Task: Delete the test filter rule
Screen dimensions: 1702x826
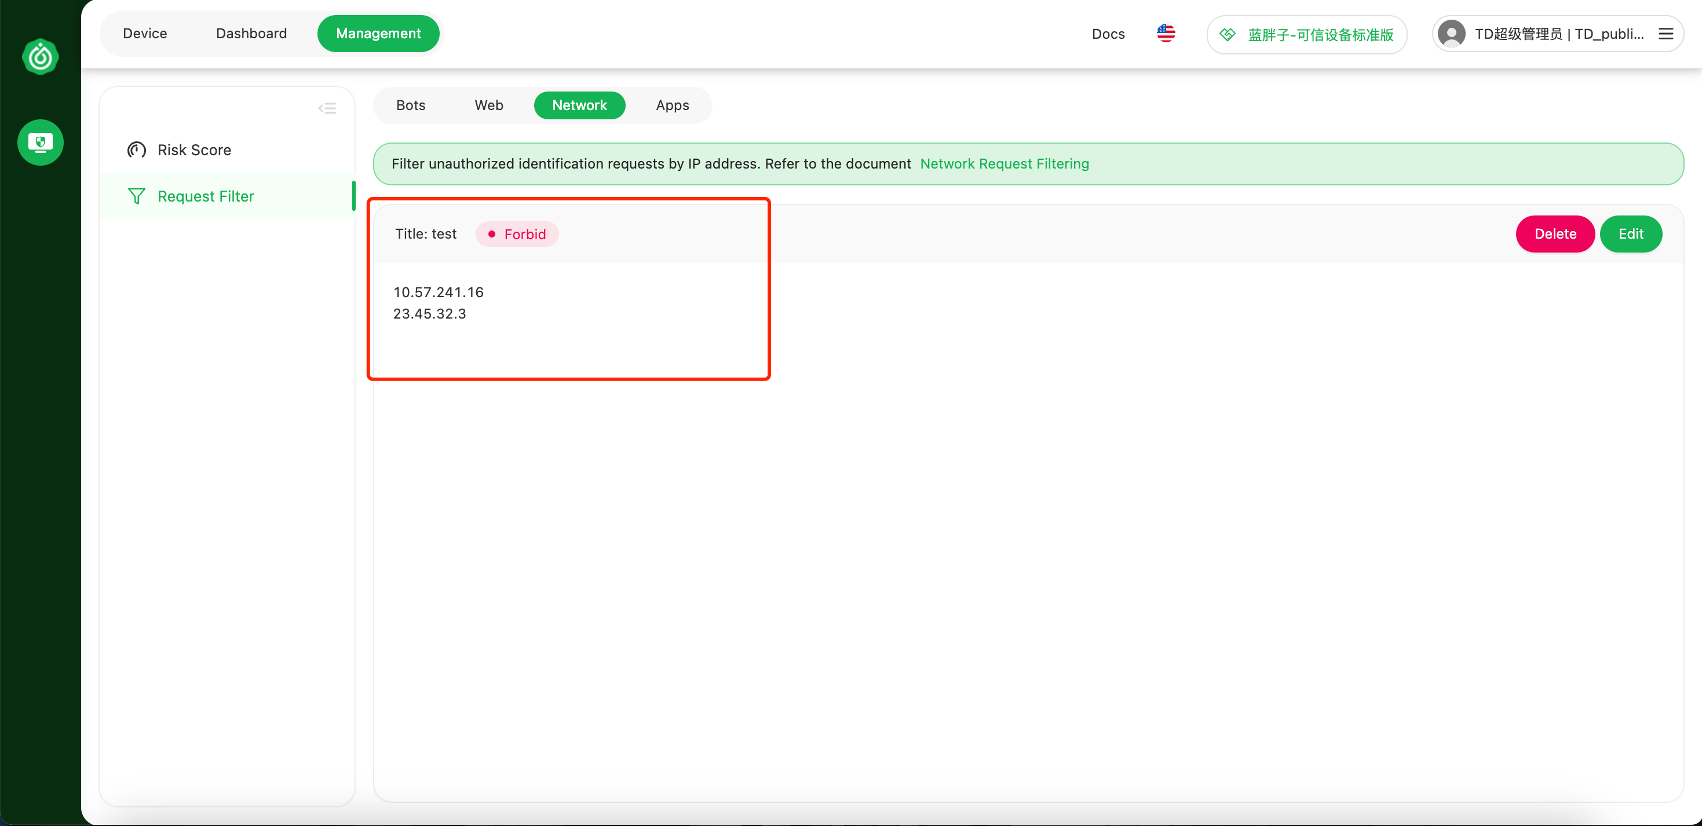Action: click(x=1555, y=234)
